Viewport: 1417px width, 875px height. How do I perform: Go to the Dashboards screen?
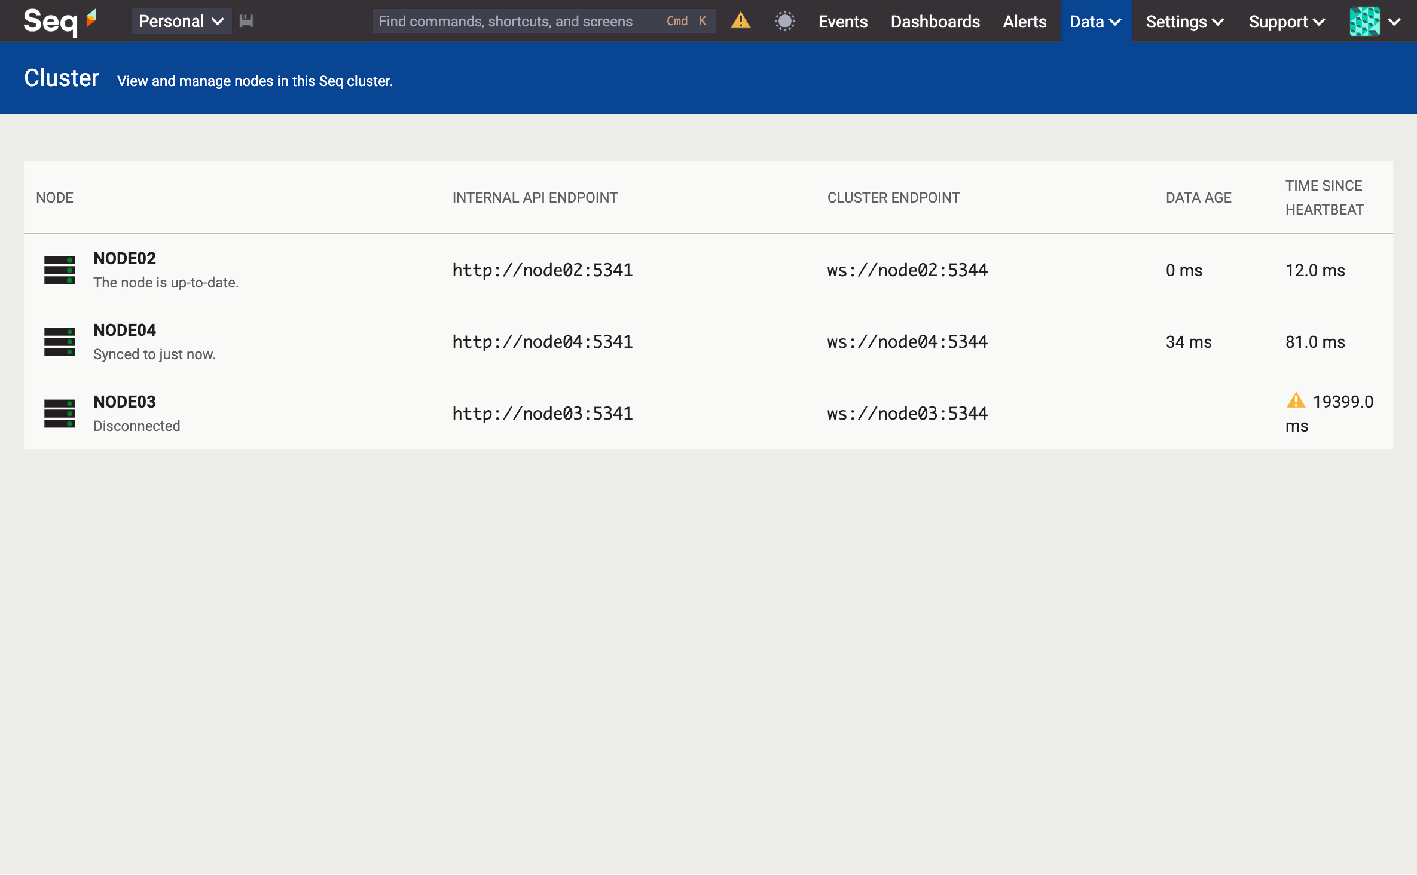click(x=935, y=22)
